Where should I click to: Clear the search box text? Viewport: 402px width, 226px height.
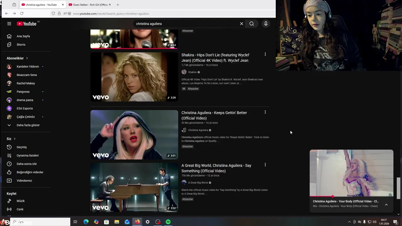(242, 24)
